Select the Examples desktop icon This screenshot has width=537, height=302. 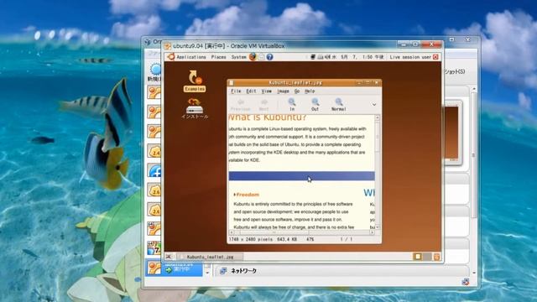click(195, 81)
